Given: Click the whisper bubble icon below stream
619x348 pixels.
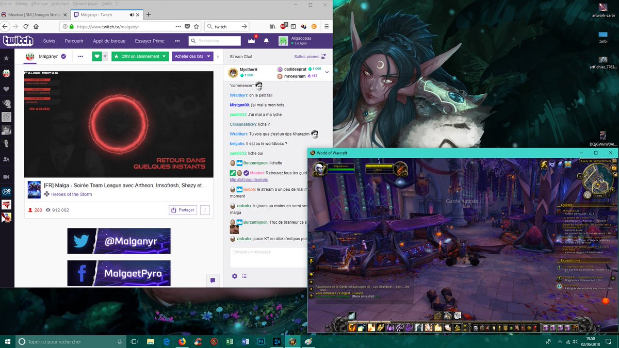Looking at the screenshot, I should [212, 280].
